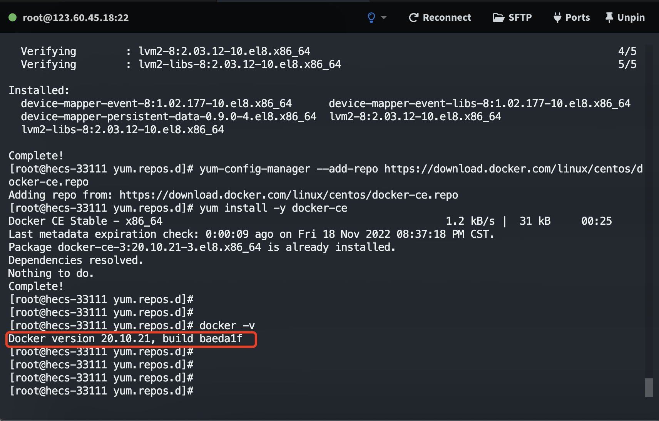This screenshot has height=421, width=659.
Task: Click the "Nothing to do." output line
Action: coord(51,273)
